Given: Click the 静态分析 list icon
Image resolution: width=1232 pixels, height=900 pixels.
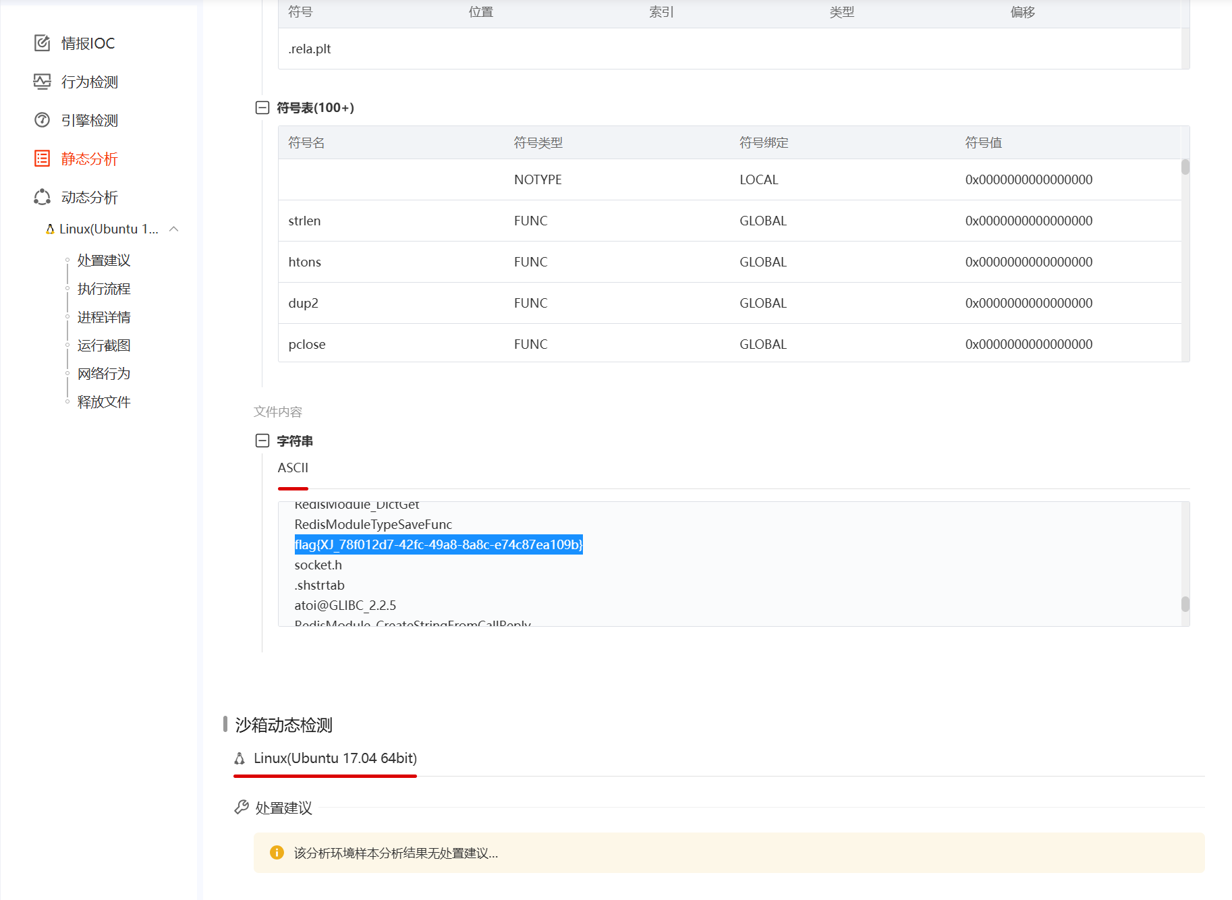Looking at the screenshot, I should pyautogui.click(x=42, y=159).
